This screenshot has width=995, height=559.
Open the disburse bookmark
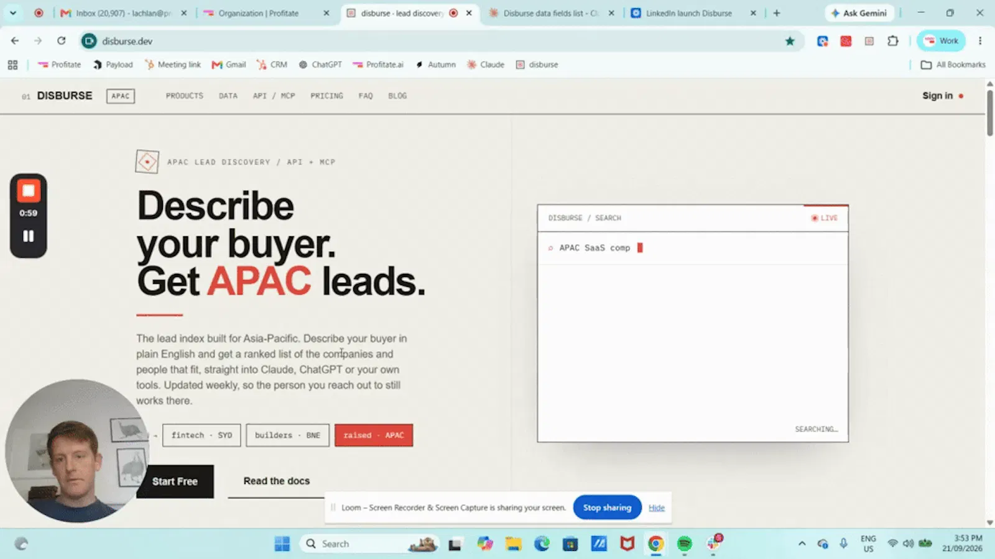(x=537, y=65)
